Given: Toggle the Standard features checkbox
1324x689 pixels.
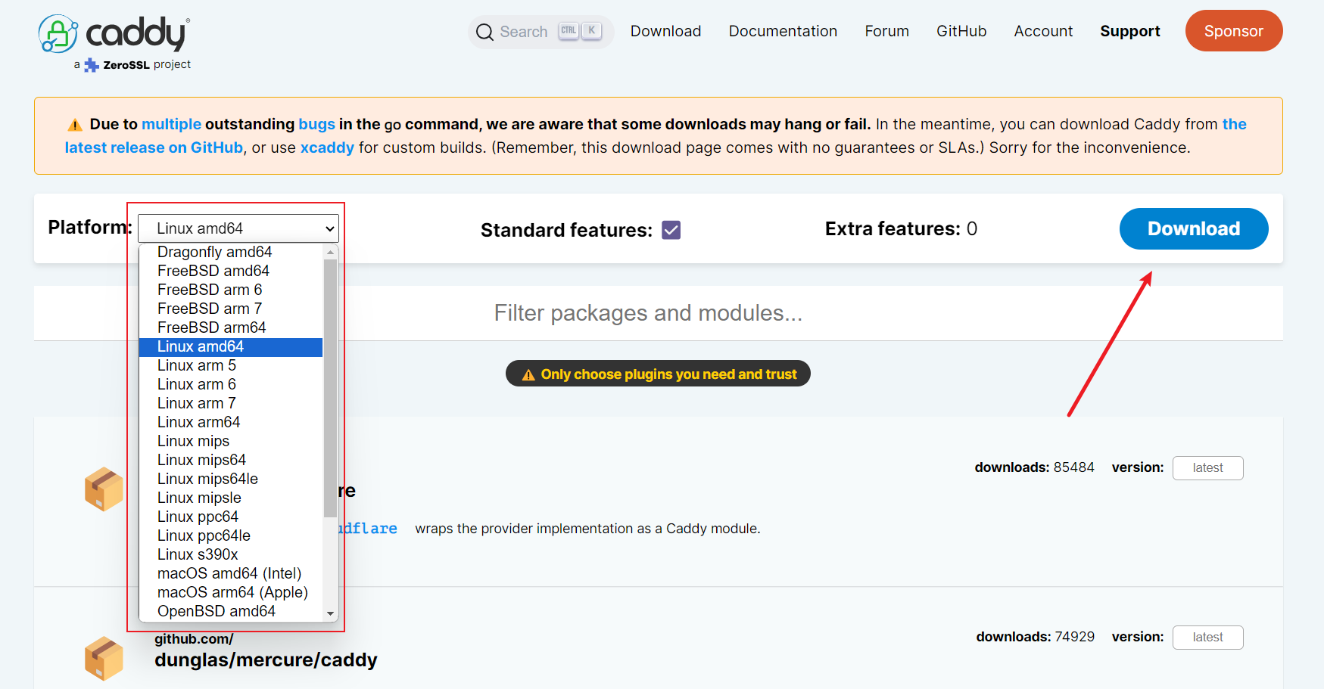Looking at the screenshot, I should coord(671,230).
